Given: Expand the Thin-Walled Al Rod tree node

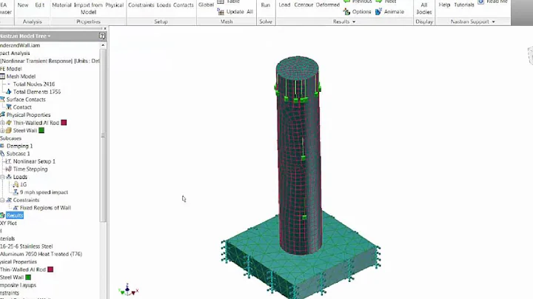Looking at the screenshot, I should 2,123.
